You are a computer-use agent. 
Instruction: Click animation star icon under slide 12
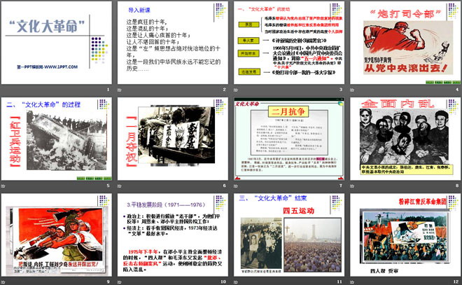click(x=352, y=282)
